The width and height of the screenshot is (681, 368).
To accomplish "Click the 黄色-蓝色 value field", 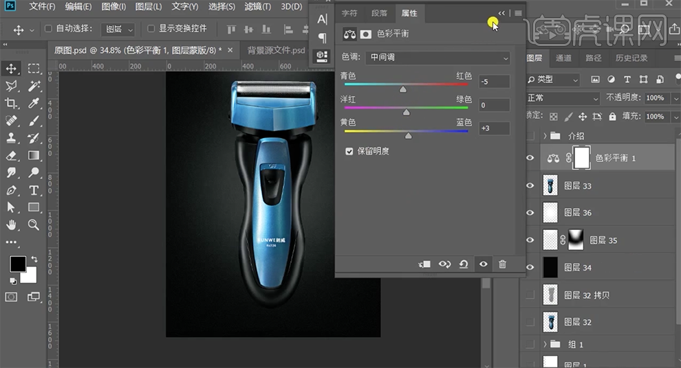I will click(495, 128).
